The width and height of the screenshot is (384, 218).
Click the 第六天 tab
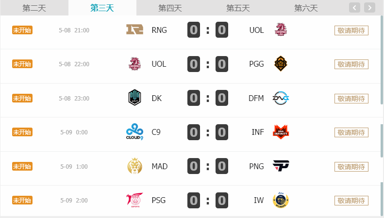306,8
